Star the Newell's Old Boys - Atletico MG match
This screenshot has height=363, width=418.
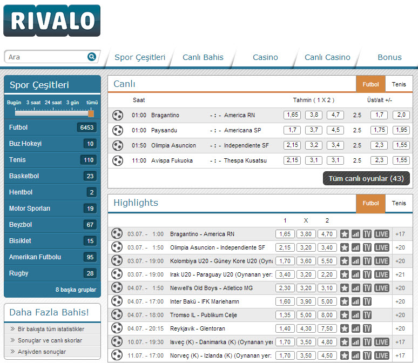[x=345, y=288]
